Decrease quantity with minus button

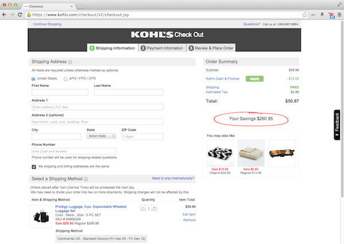tap(143, 208)
